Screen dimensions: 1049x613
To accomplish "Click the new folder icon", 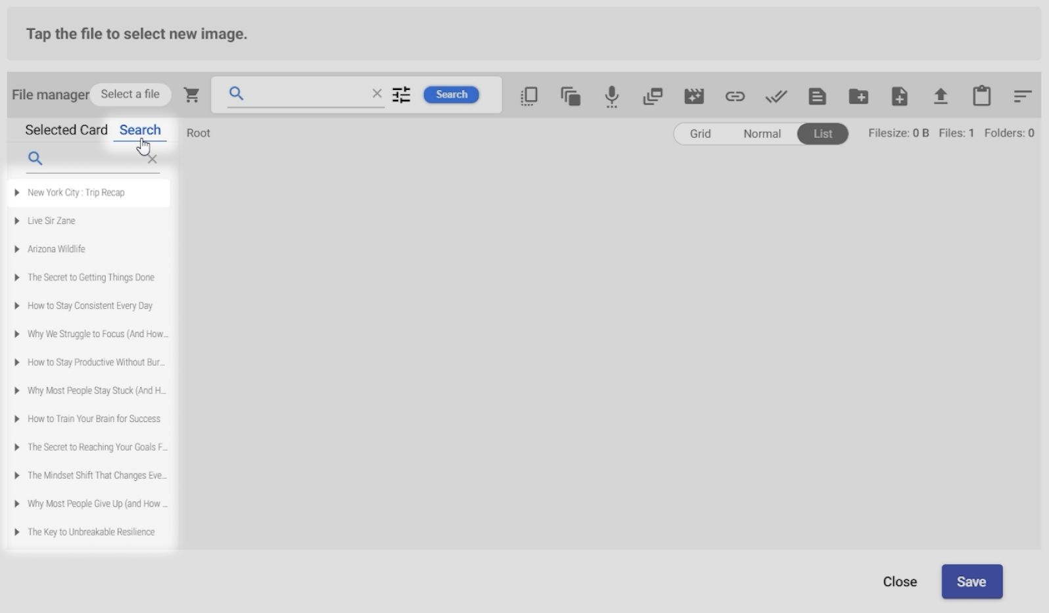I will [x=858, y=97].
